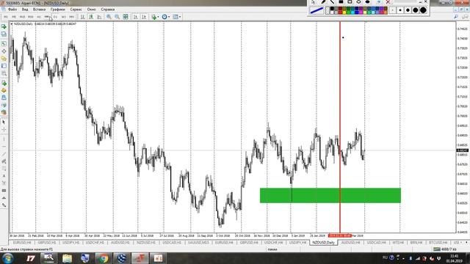470x264 pixels.
Task: Open Google Chrome from taskbar
Action: (x=104, y=257)
